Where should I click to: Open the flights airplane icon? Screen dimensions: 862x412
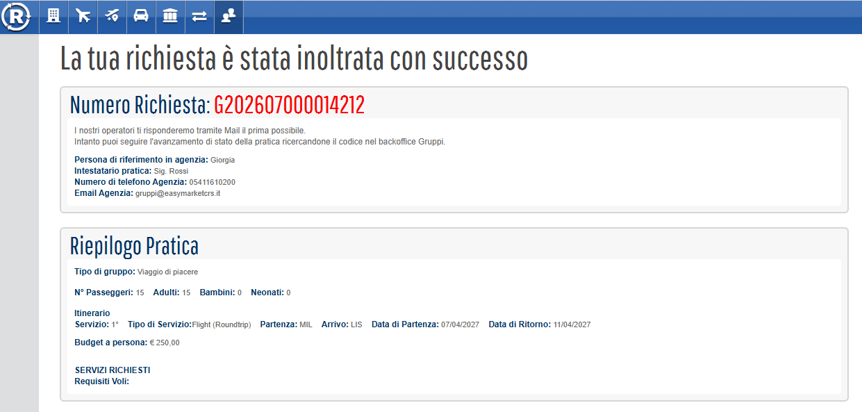pyautogui.click(x=83, y=17)
